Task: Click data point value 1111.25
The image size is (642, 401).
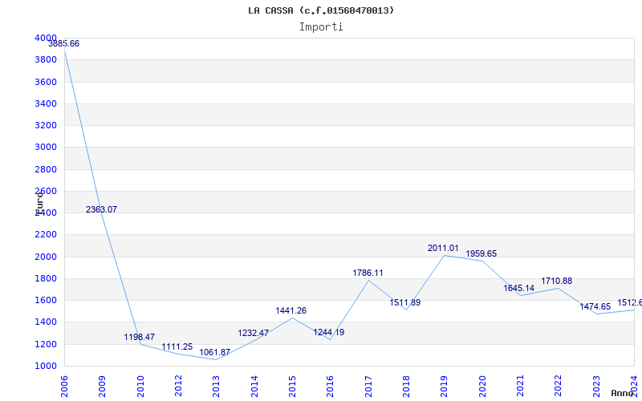Action: 177,347
